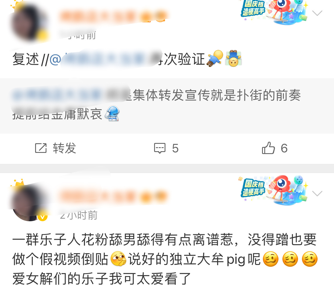334x293 pixels.
Task: Open the first poster's blurred avatar
Action: click(x=29, y=23)
